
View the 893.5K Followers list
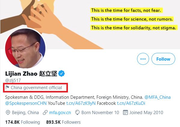coord(63,122)
